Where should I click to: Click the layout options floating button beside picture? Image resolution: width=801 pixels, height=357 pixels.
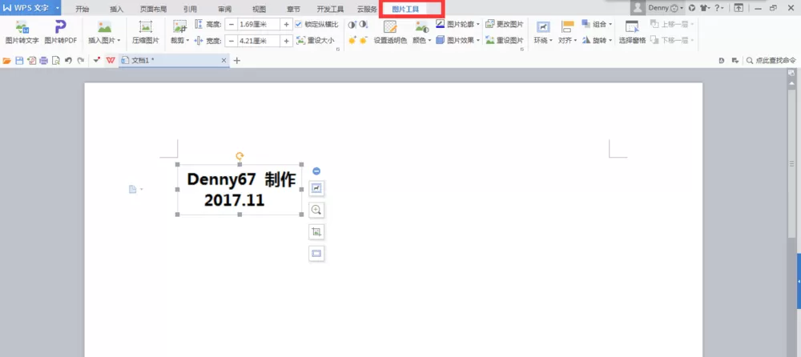pos(316,189)
